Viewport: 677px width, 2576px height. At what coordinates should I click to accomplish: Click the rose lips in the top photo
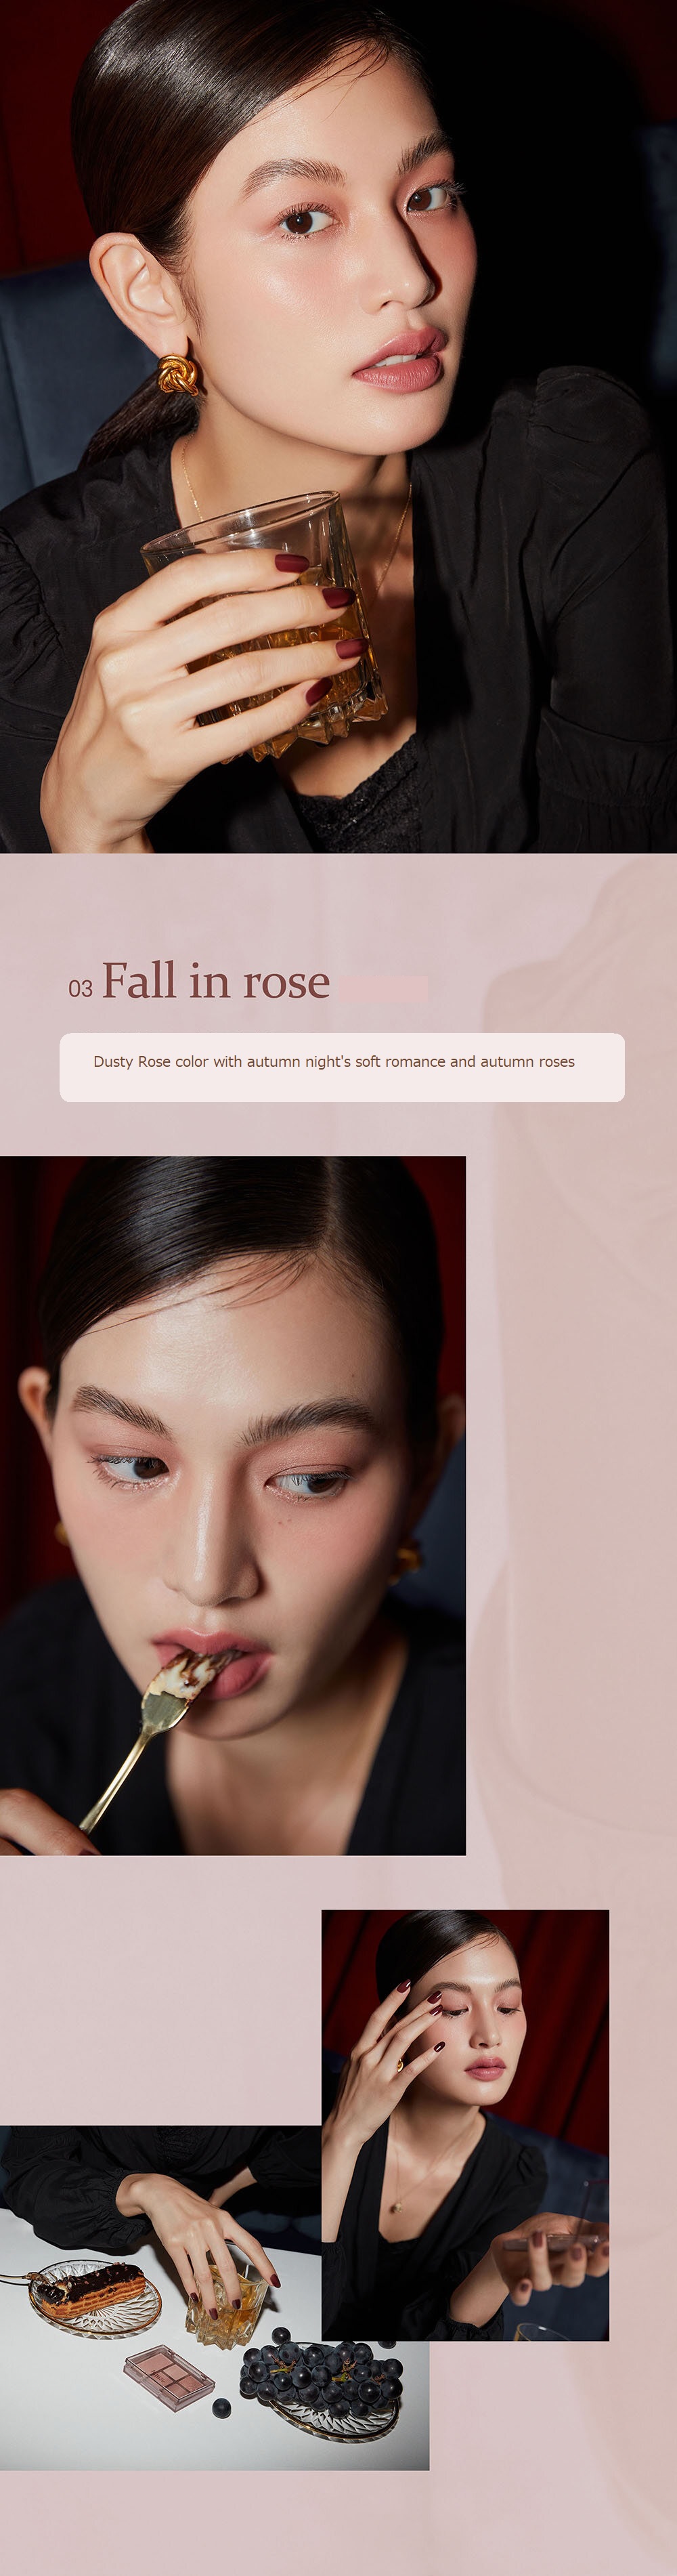pos(401,361)
